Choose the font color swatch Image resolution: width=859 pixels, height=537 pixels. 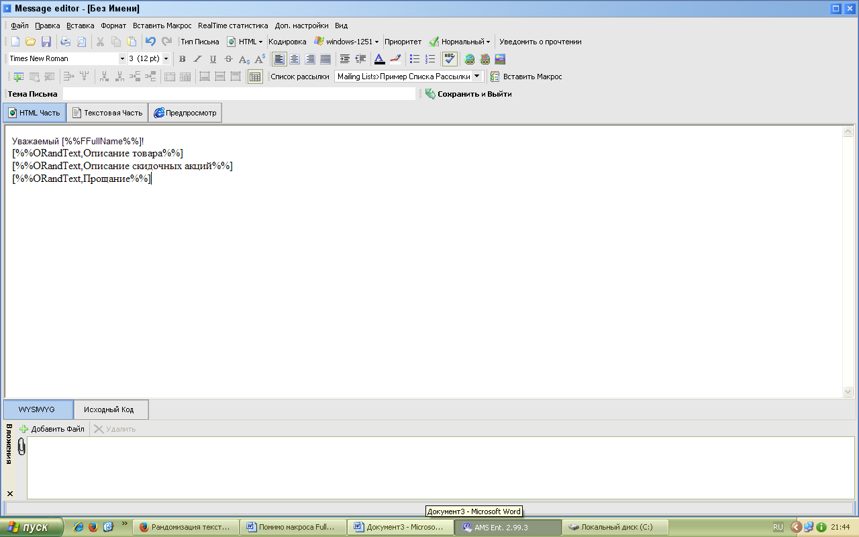pos(379,59)
